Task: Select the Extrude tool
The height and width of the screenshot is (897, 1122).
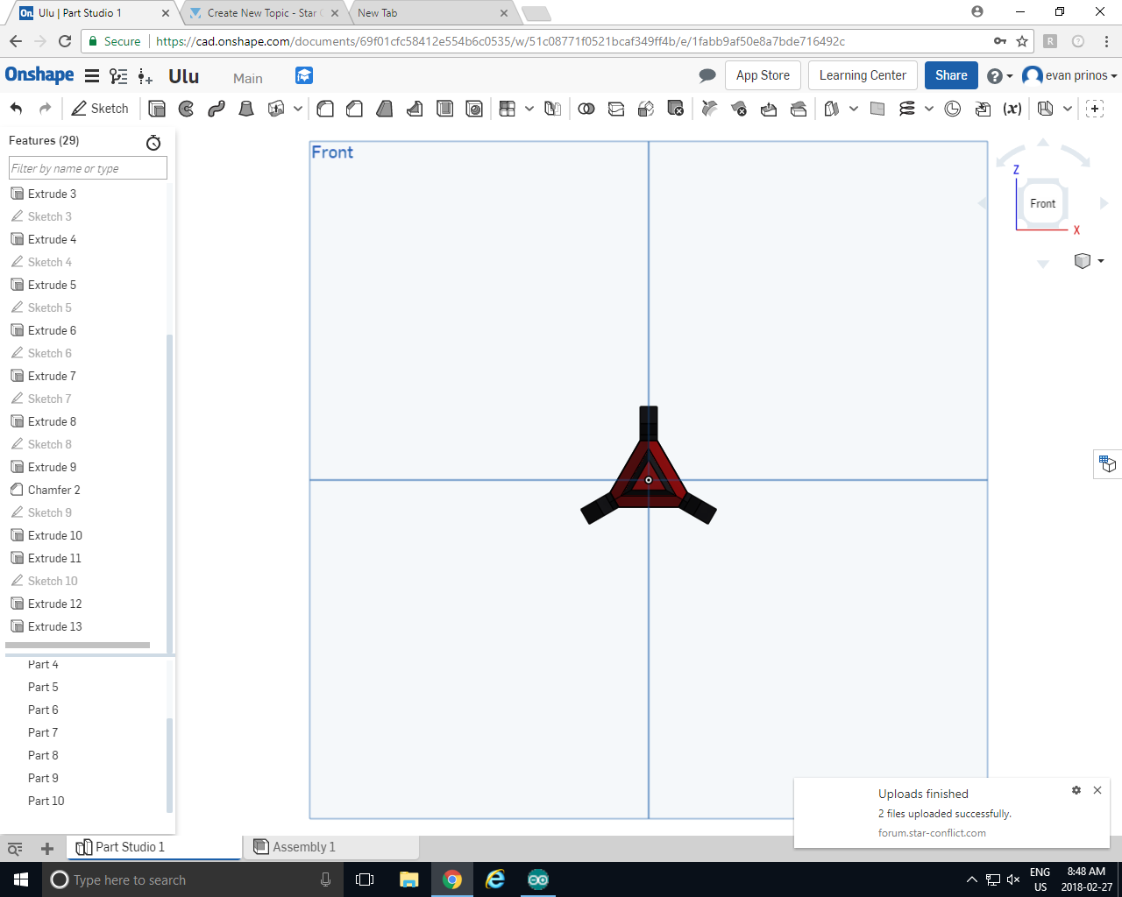Action: 156,108
